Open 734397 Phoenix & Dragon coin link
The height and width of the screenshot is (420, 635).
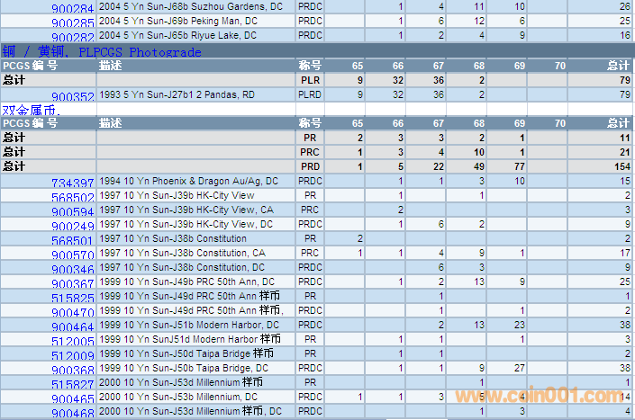tap(73, 183)
